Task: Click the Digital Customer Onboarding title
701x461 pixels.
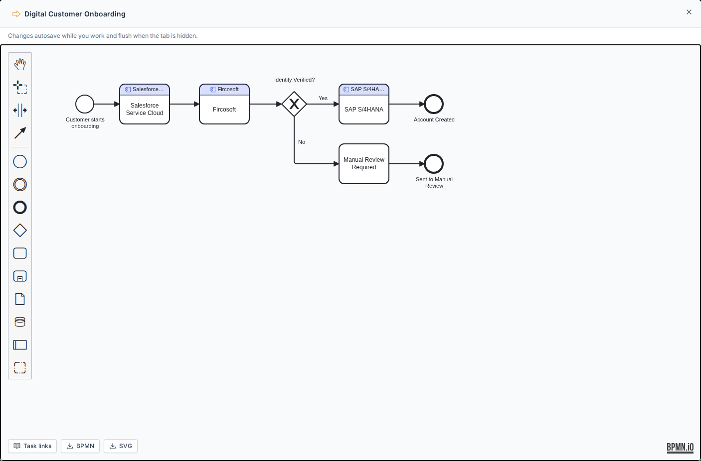Action: pos(75,14)
